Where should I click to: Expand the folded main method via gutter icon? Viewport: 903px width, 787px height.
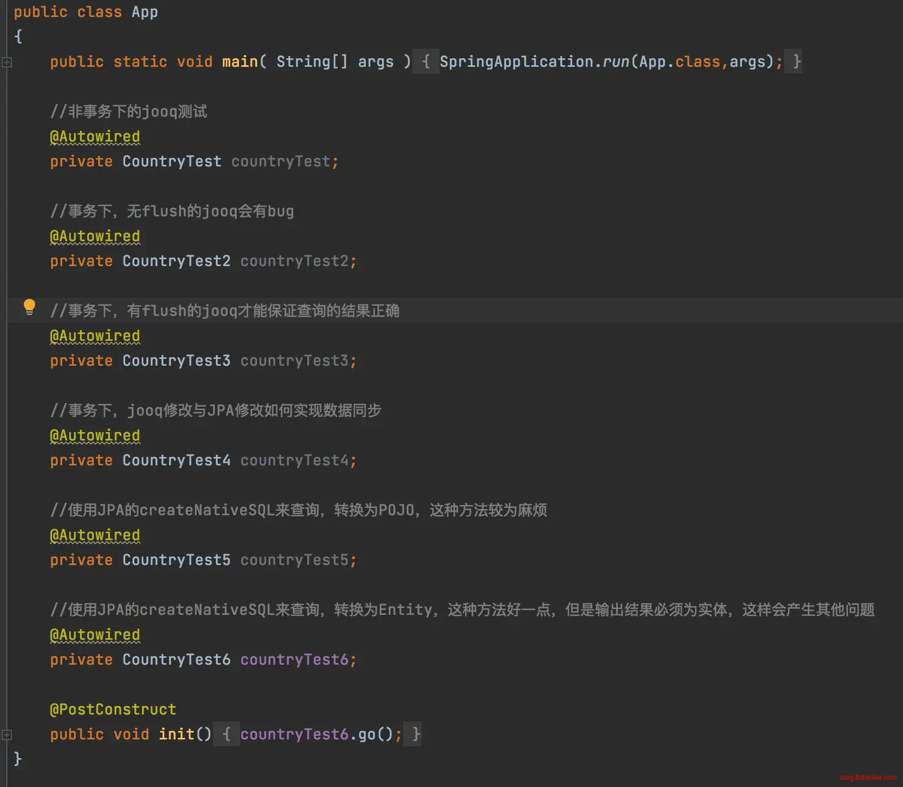click(7, 62)
